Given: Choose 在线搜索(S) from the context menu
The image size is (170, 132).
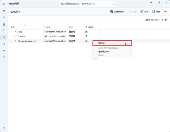Looking at the screenshot, I should (103, 52).
